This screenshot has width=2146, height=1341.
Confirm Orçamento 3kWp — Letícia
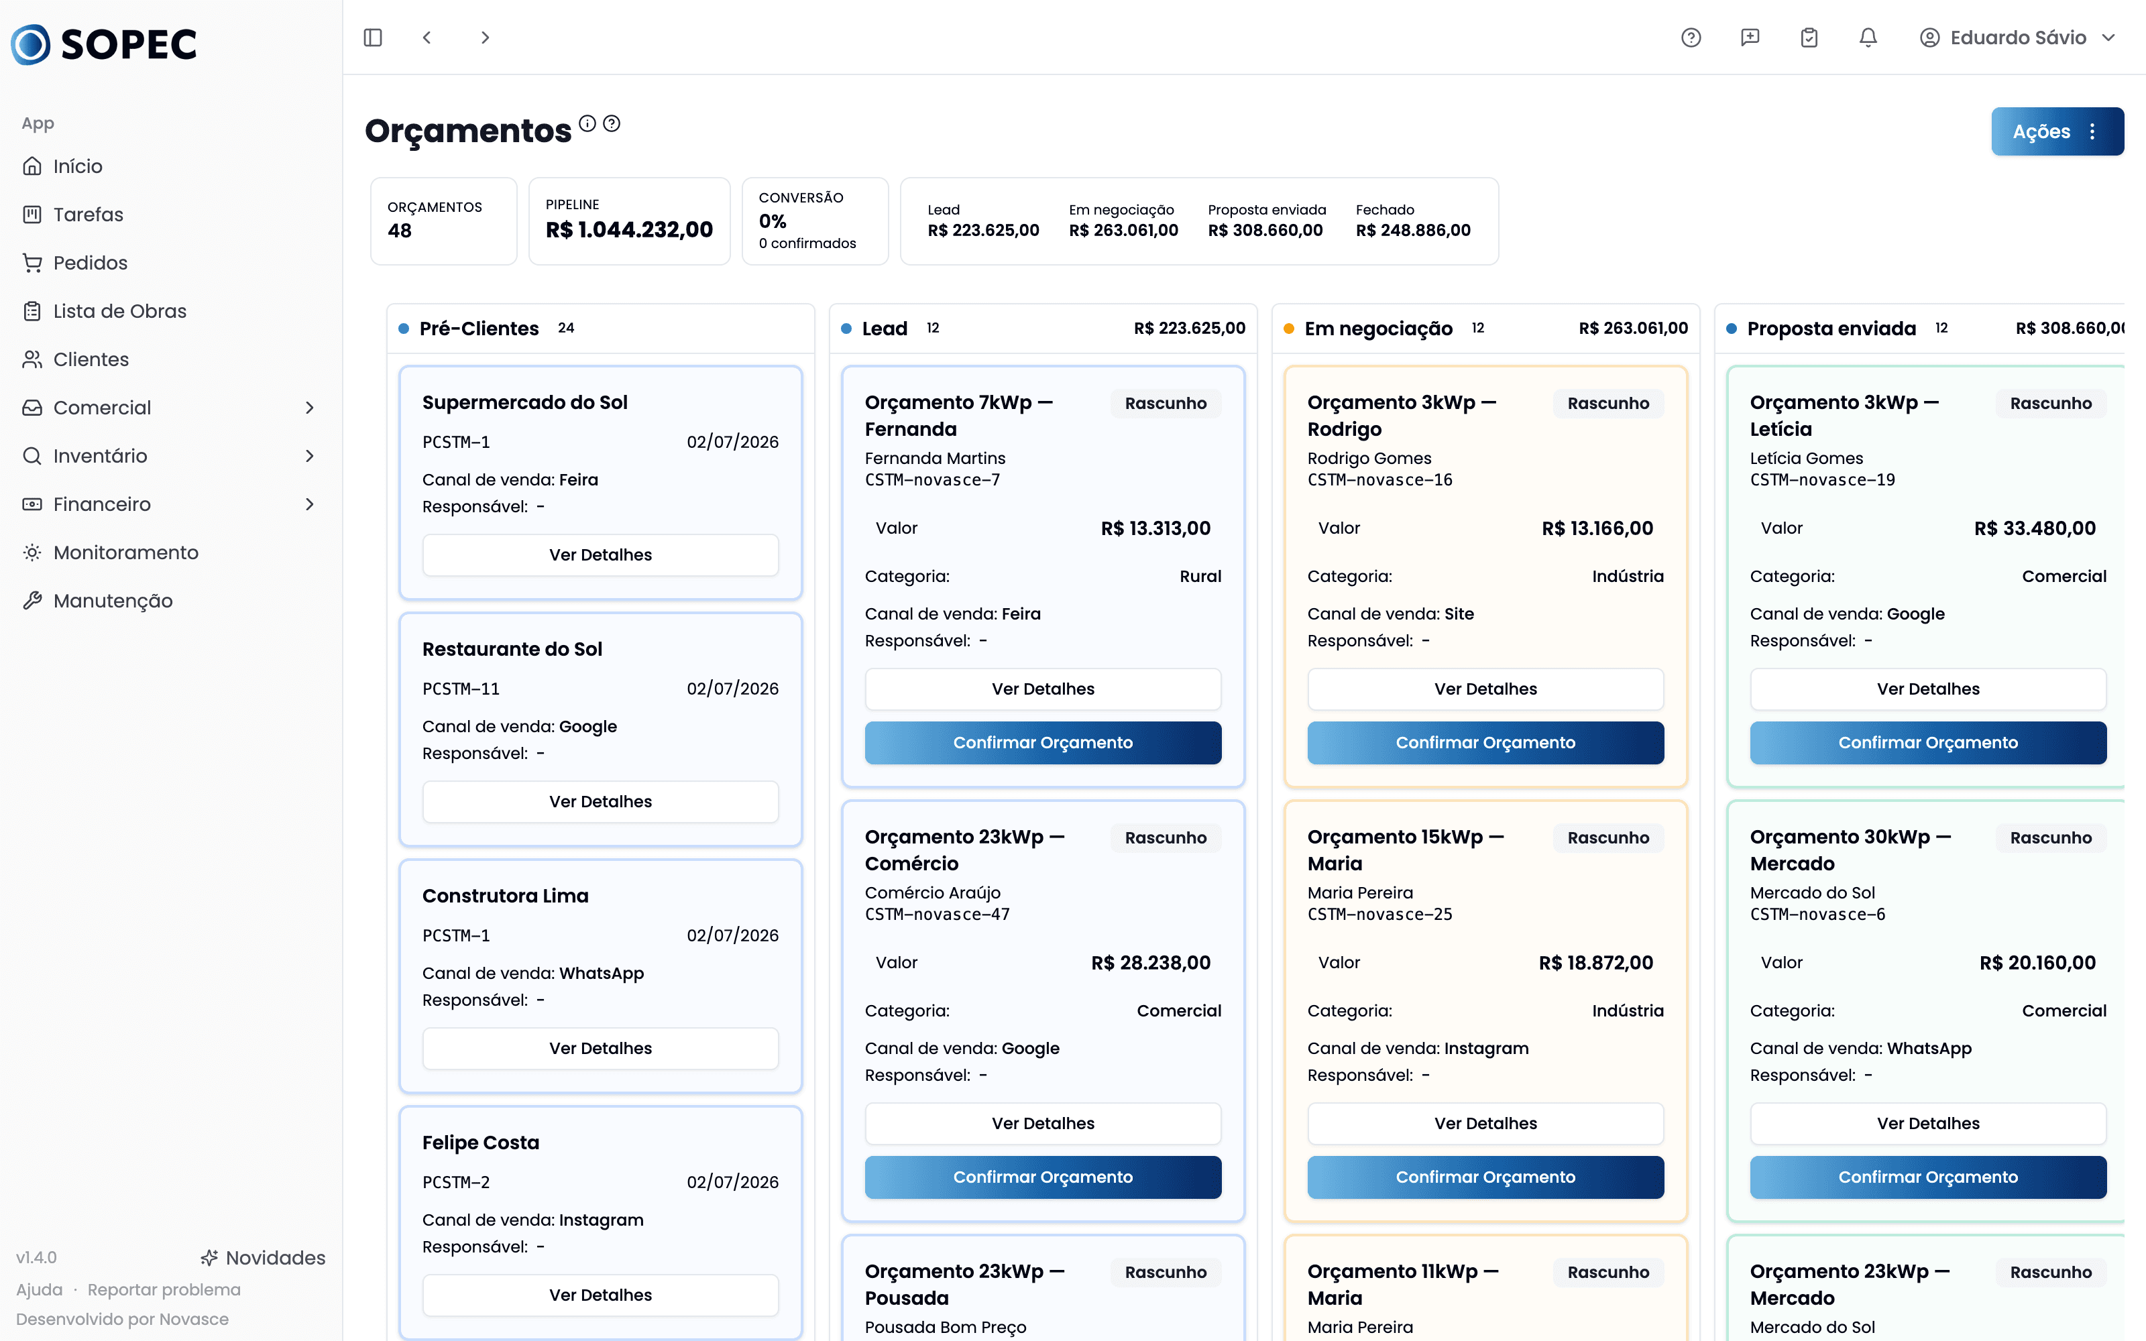[1928, 743]
